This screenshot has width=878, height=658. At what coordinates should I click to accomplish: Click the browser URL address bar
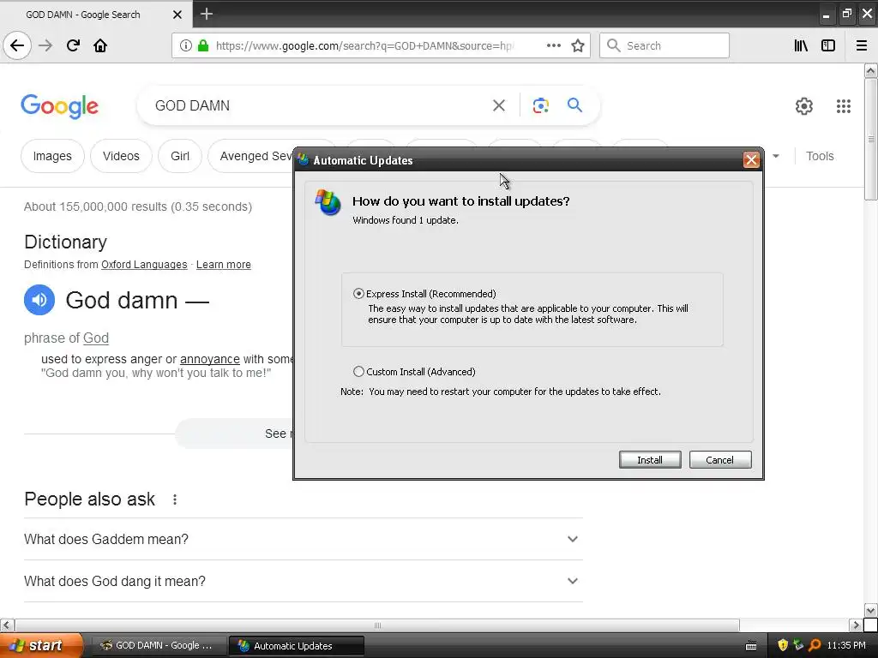[x=364, y=46]
